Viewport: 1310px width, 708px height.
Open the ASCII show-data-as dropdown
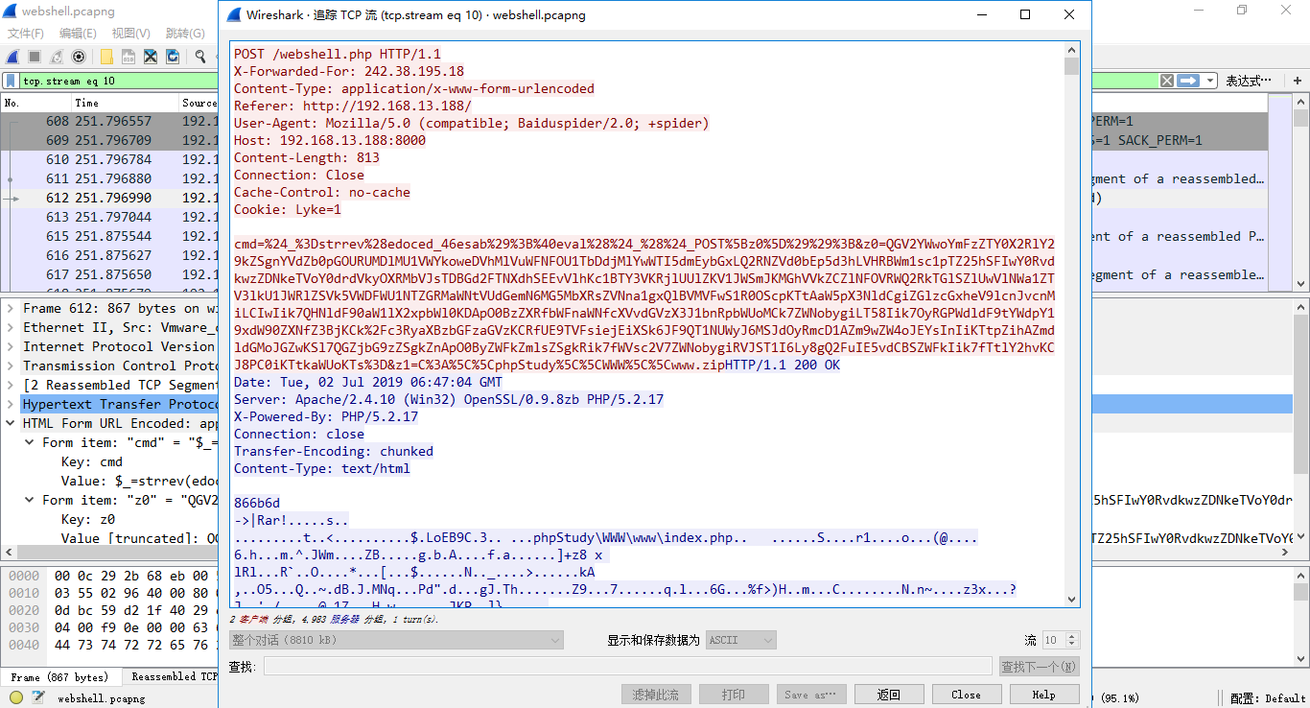click(x=741, y=640)
